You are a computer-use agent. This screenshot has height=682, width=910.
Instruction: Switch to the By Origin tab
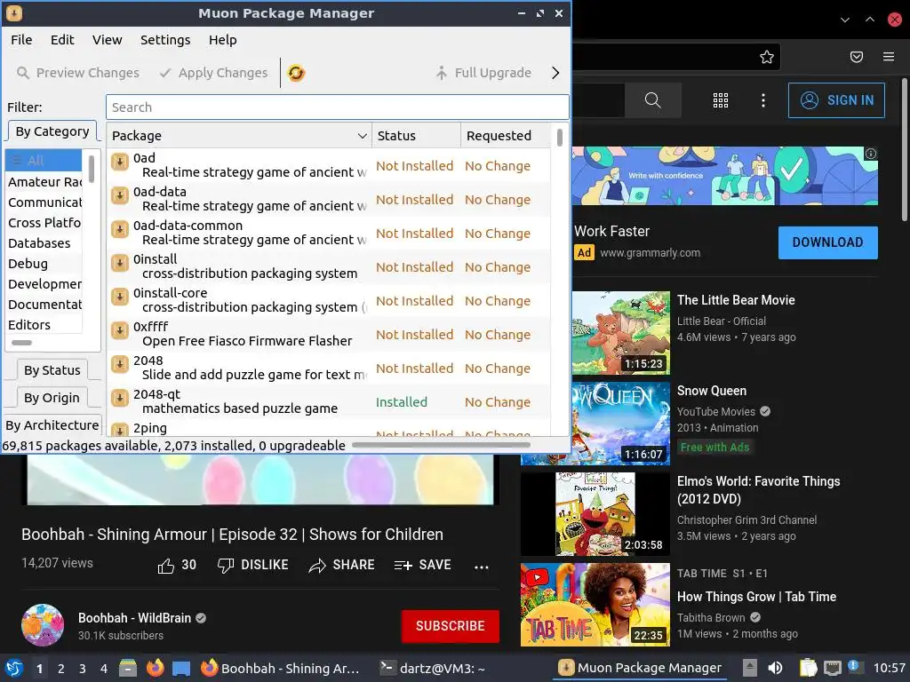click(x=52, y=398)
